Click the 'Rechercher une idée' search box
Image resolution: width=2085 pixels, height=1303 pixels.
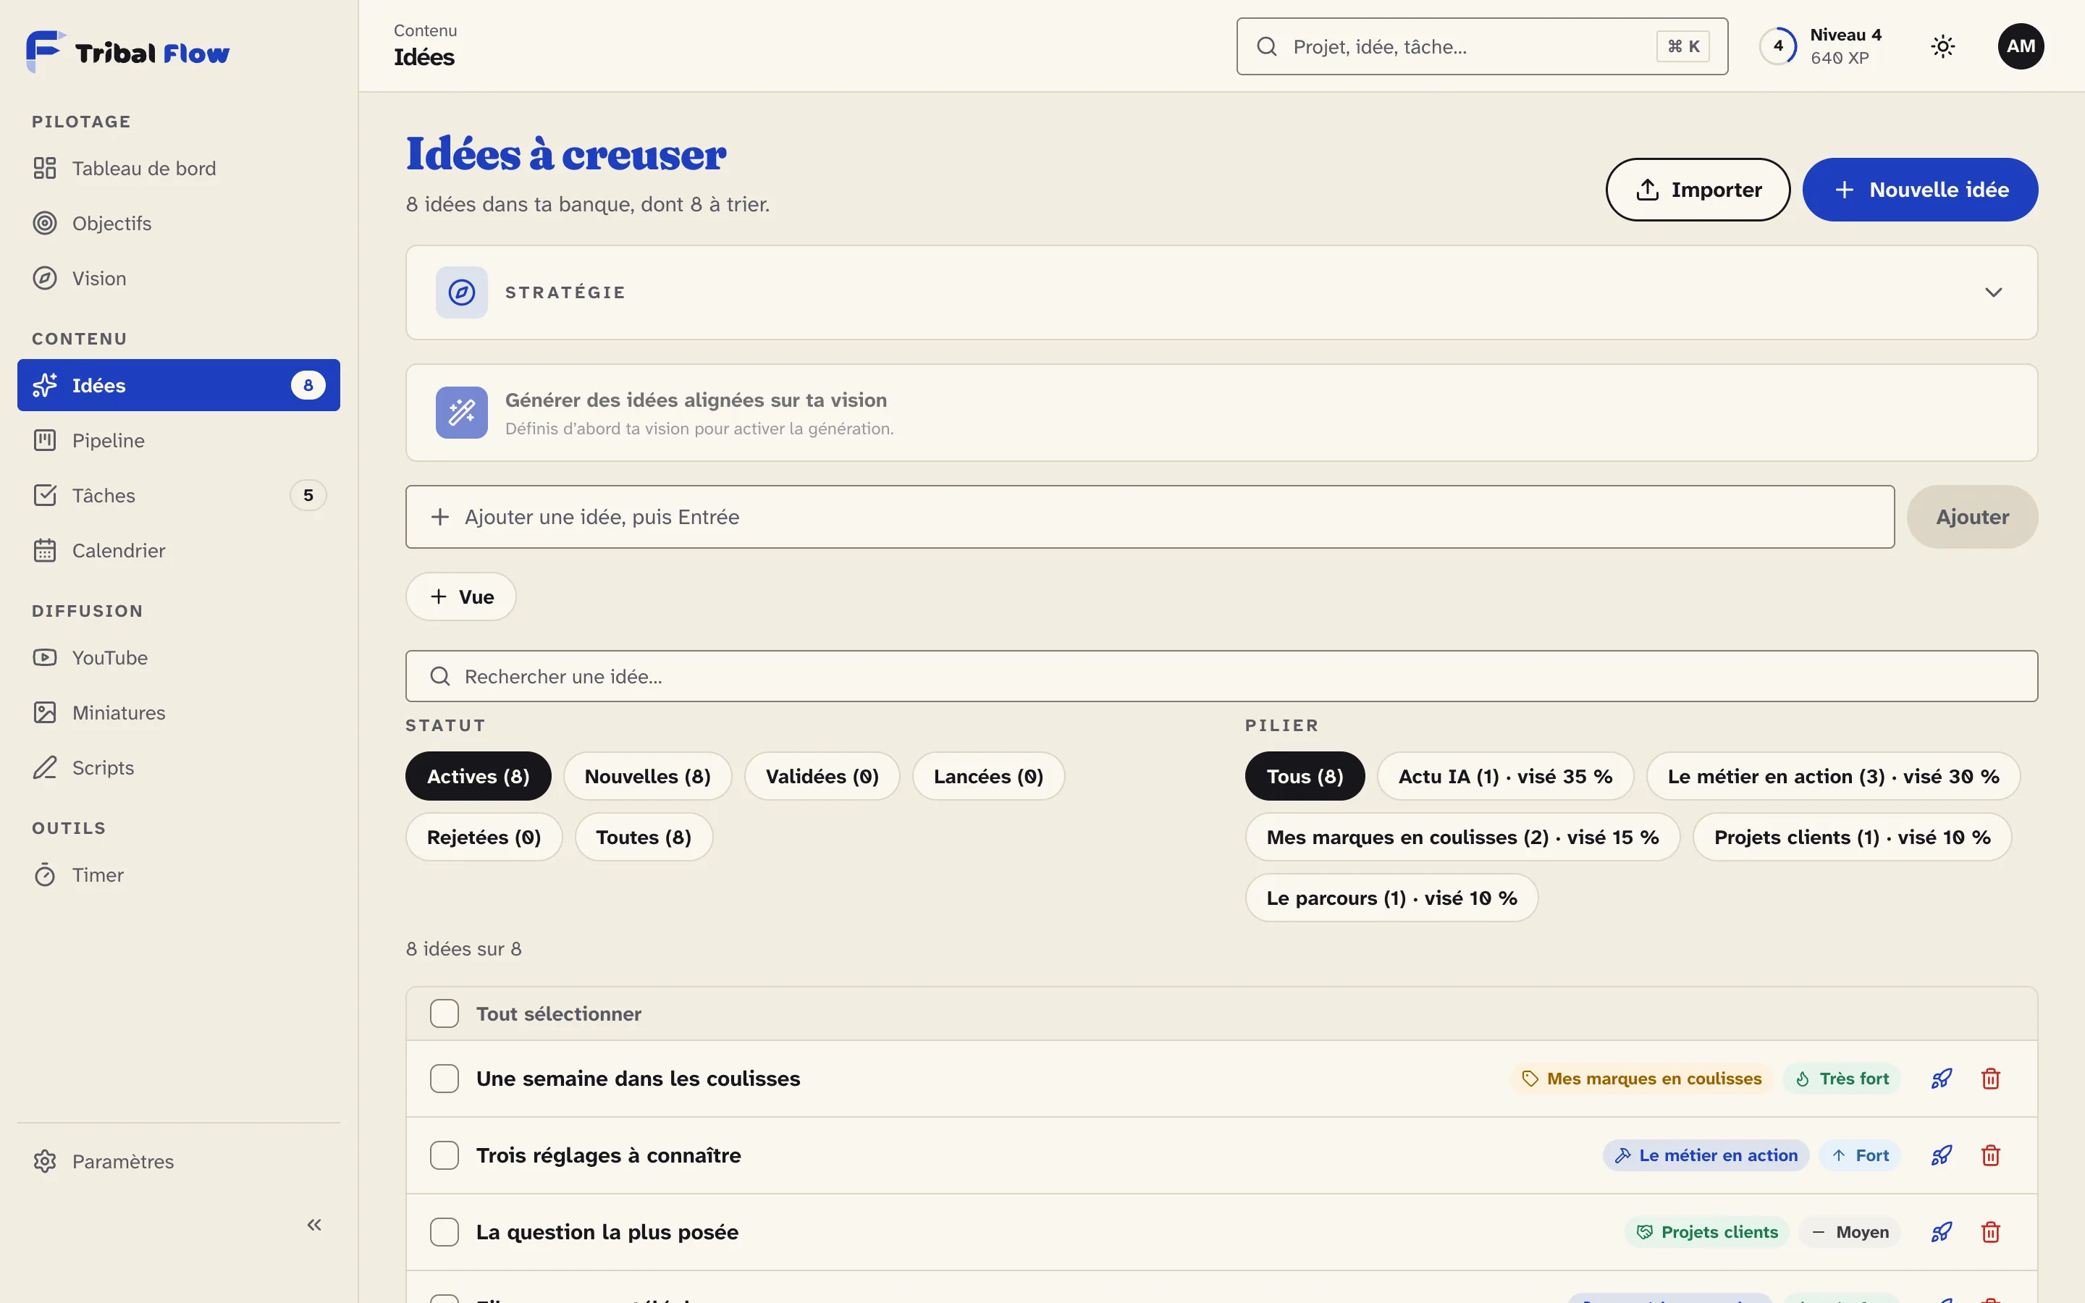click(x=1222, y=677)
